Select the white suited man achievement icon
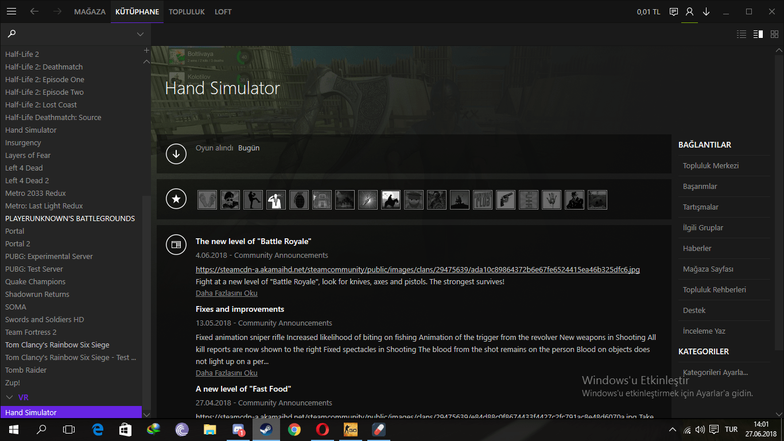The width and height of the screenshot is (784, 441). tap(276, 200)
